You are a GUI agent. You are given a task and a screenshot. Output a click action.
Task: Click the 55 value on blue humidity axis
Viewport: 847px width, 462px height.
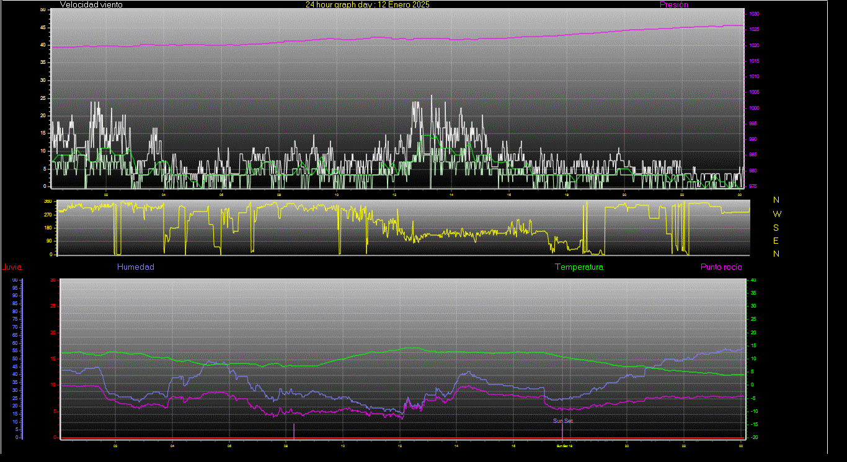pyautogui.click(x=14, y=351)
